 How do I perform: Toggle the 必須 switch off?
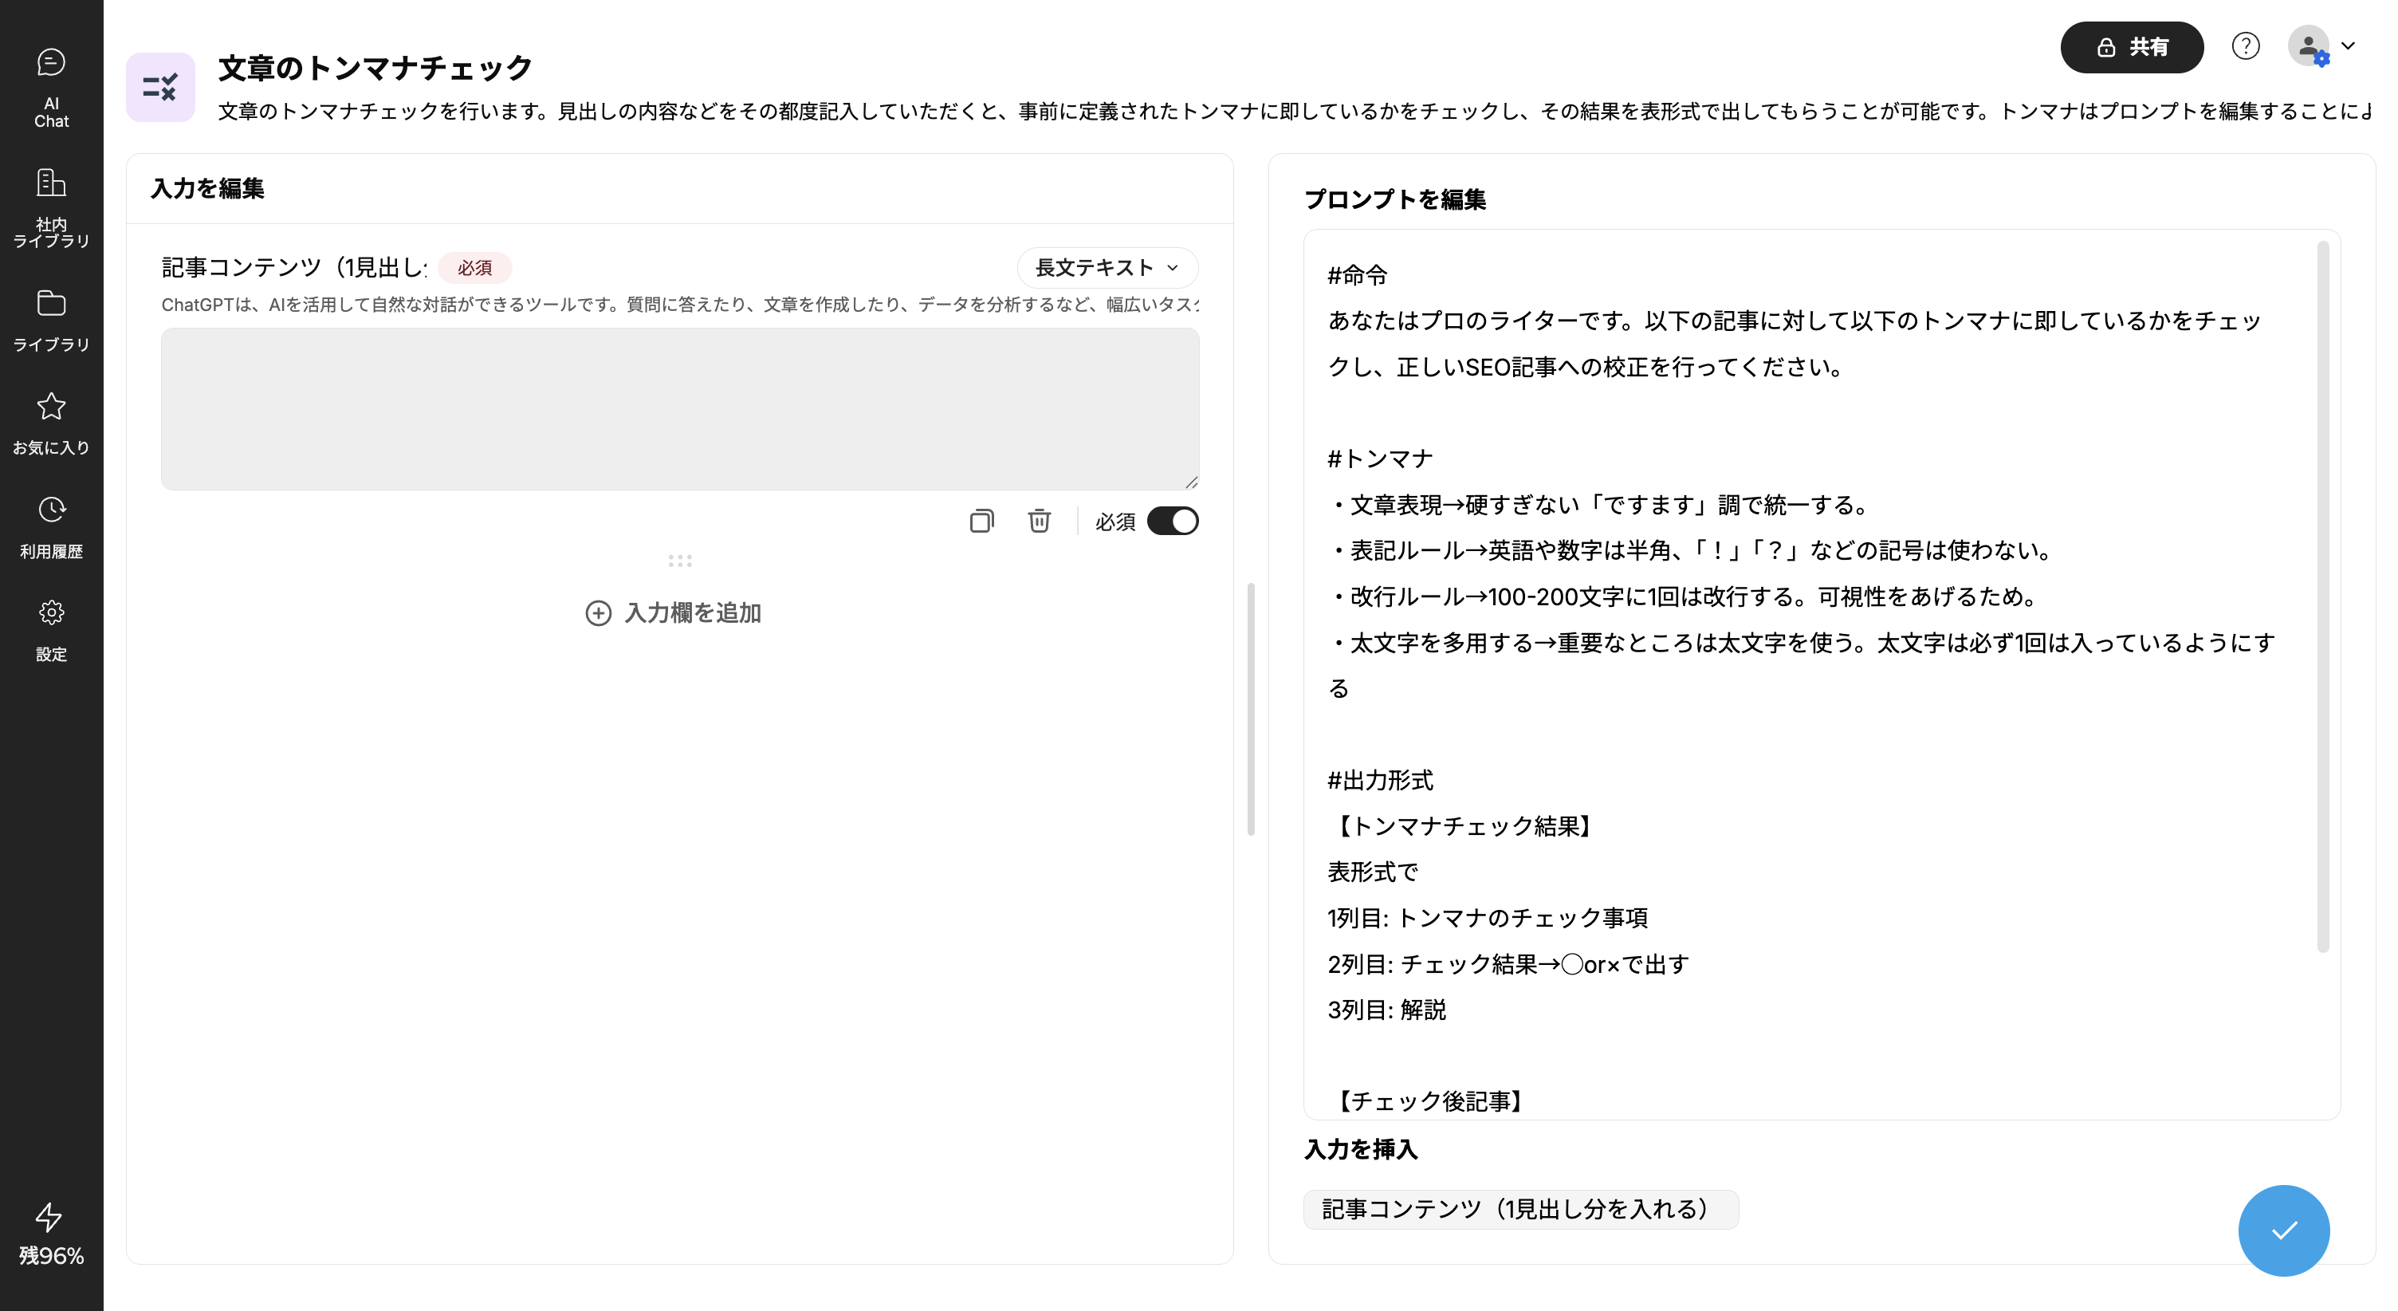(x=1172, y=521)
